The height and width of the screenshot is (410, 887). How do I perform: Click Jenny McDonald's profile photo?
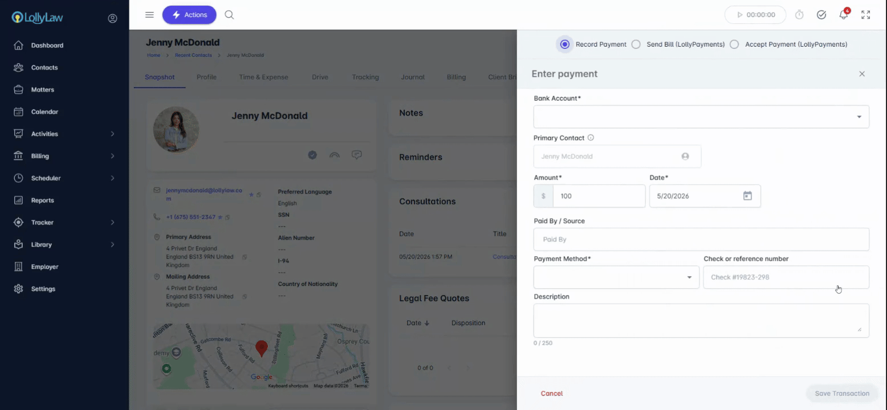(x=176, y=129)
